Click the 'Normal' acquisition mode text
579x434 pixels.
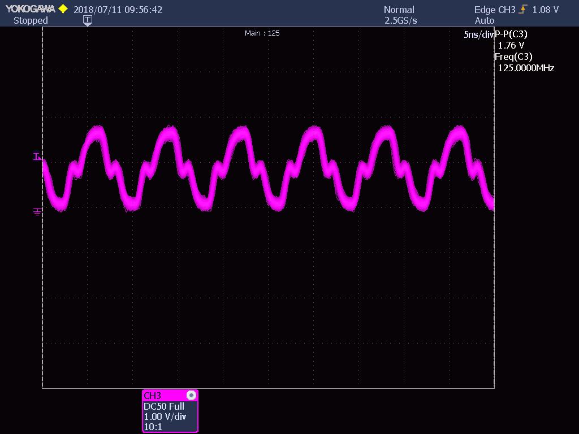click(399, 10)
